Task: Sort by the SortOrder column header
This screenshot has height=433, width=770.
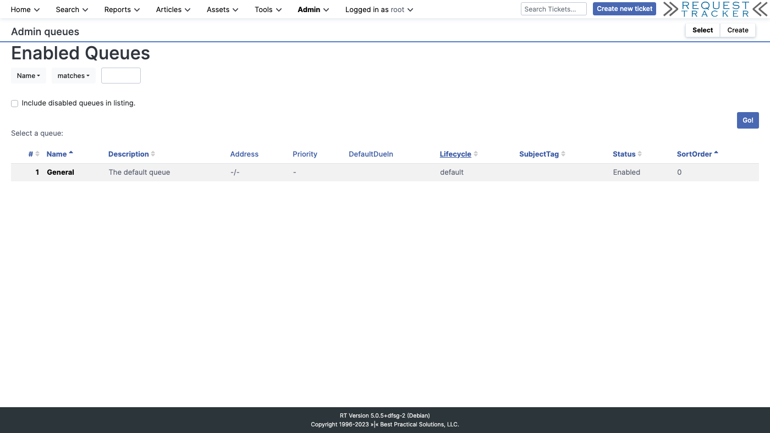Action: pyautogui.click(x=695, y=154)
